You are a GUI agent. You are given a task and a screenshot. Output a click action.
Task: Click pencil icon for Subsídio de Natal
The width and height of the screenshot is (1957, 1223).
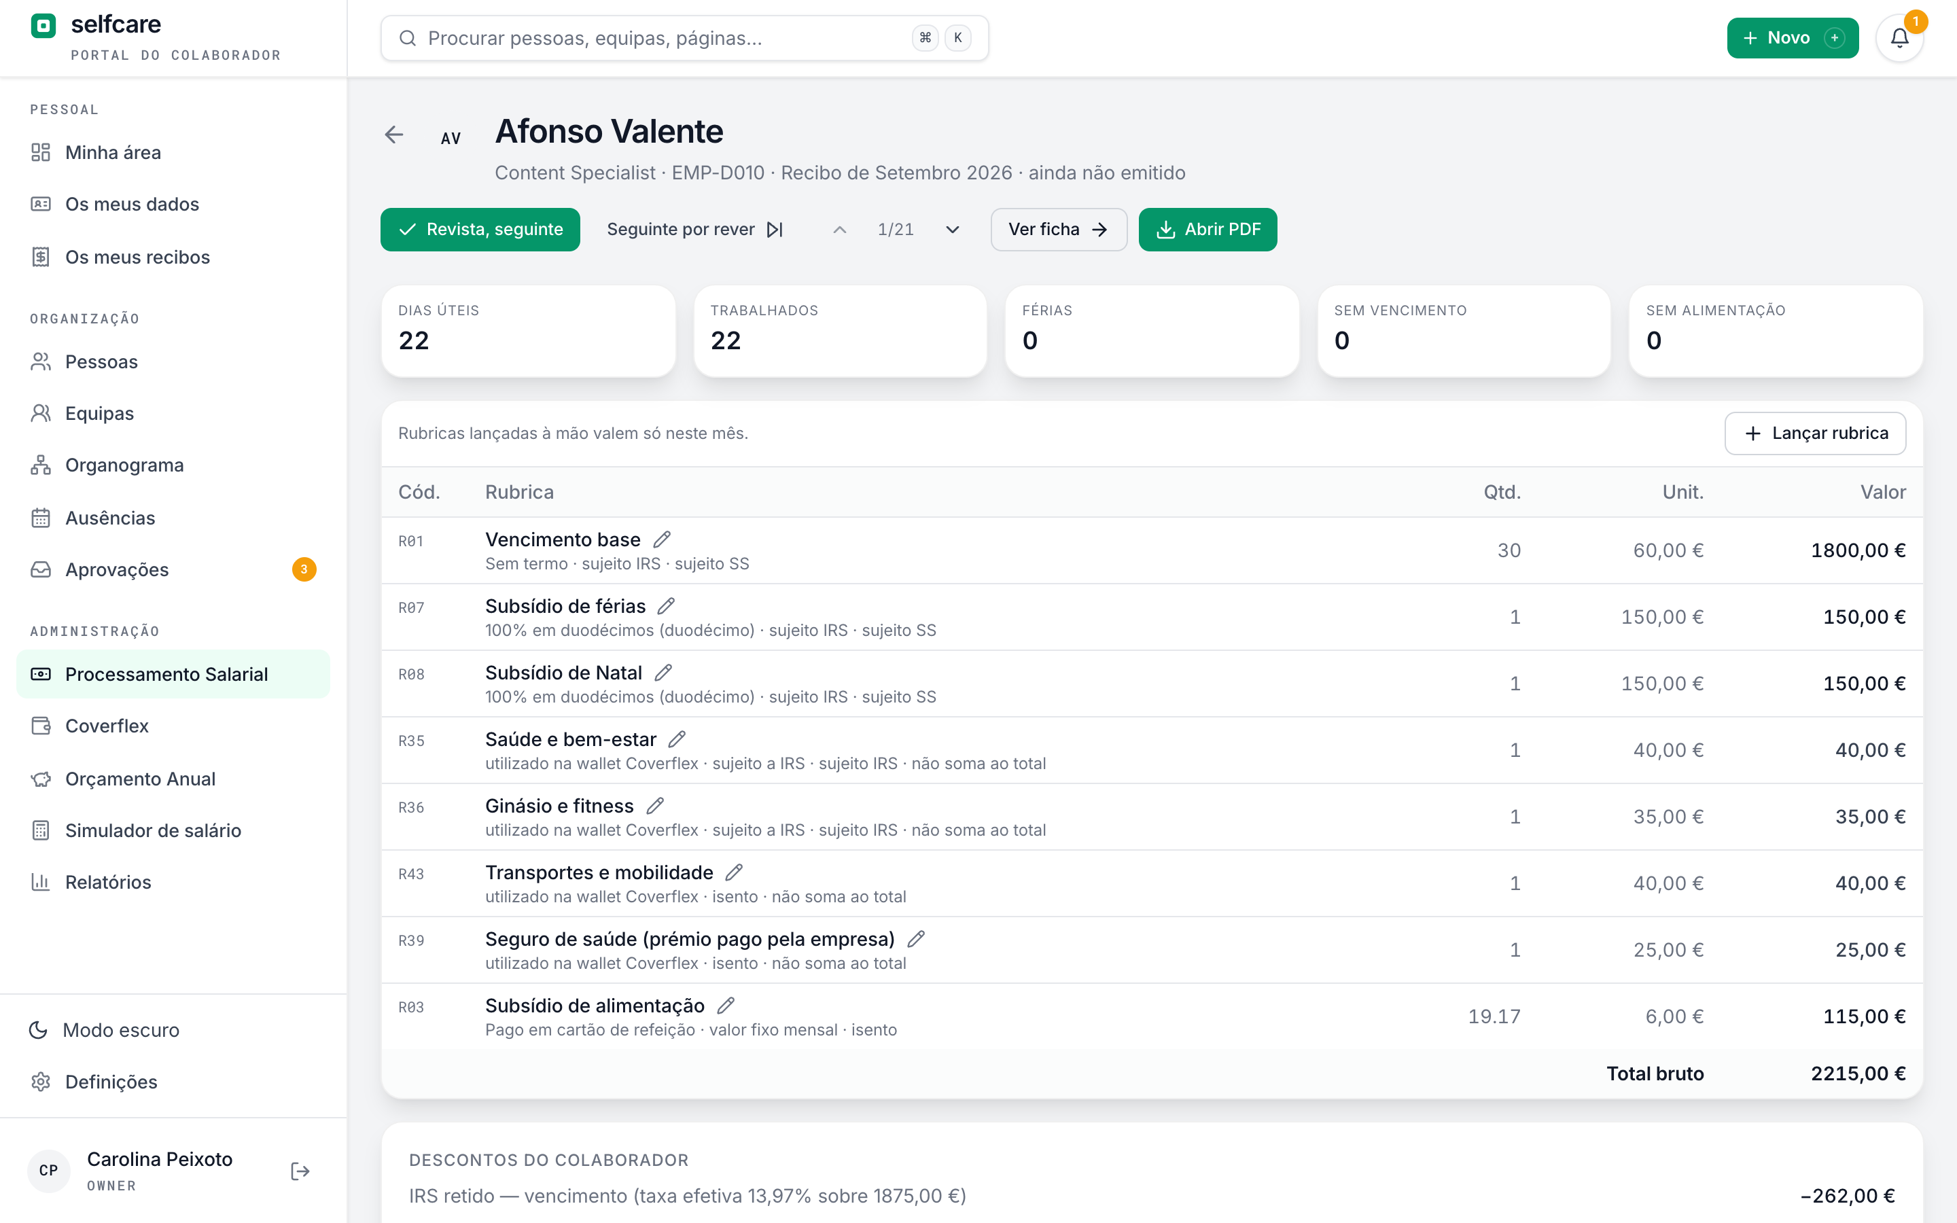coord(663,673)
